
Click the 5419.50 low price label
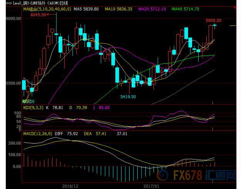pyautogui.click(x=128, y=97)
